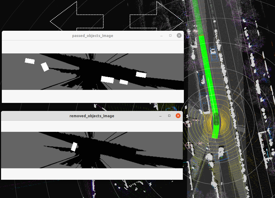This screenshot has height=198, width=275.
Task: Click the tilted white box in passed_objects_image
Action: point(45,67)
